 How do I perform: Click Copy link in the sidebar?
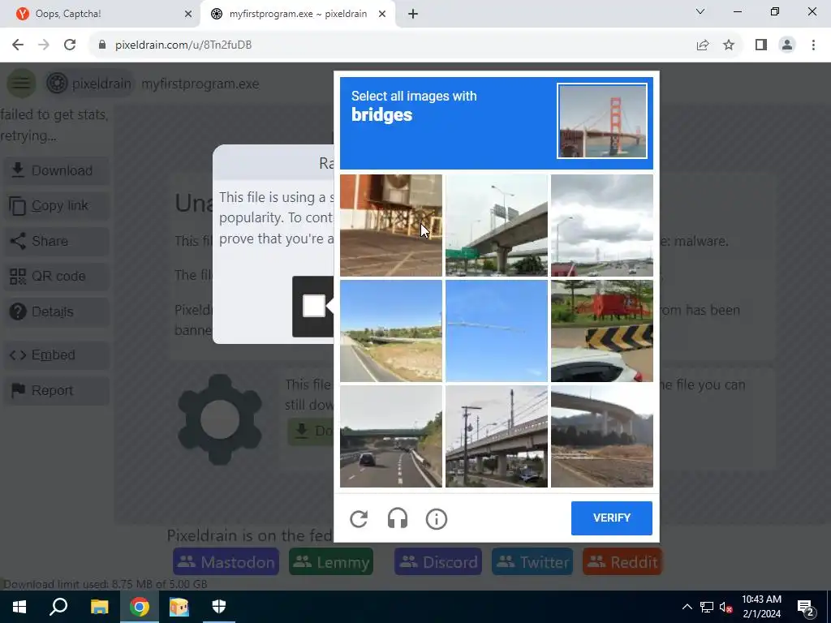click(57, 205)
